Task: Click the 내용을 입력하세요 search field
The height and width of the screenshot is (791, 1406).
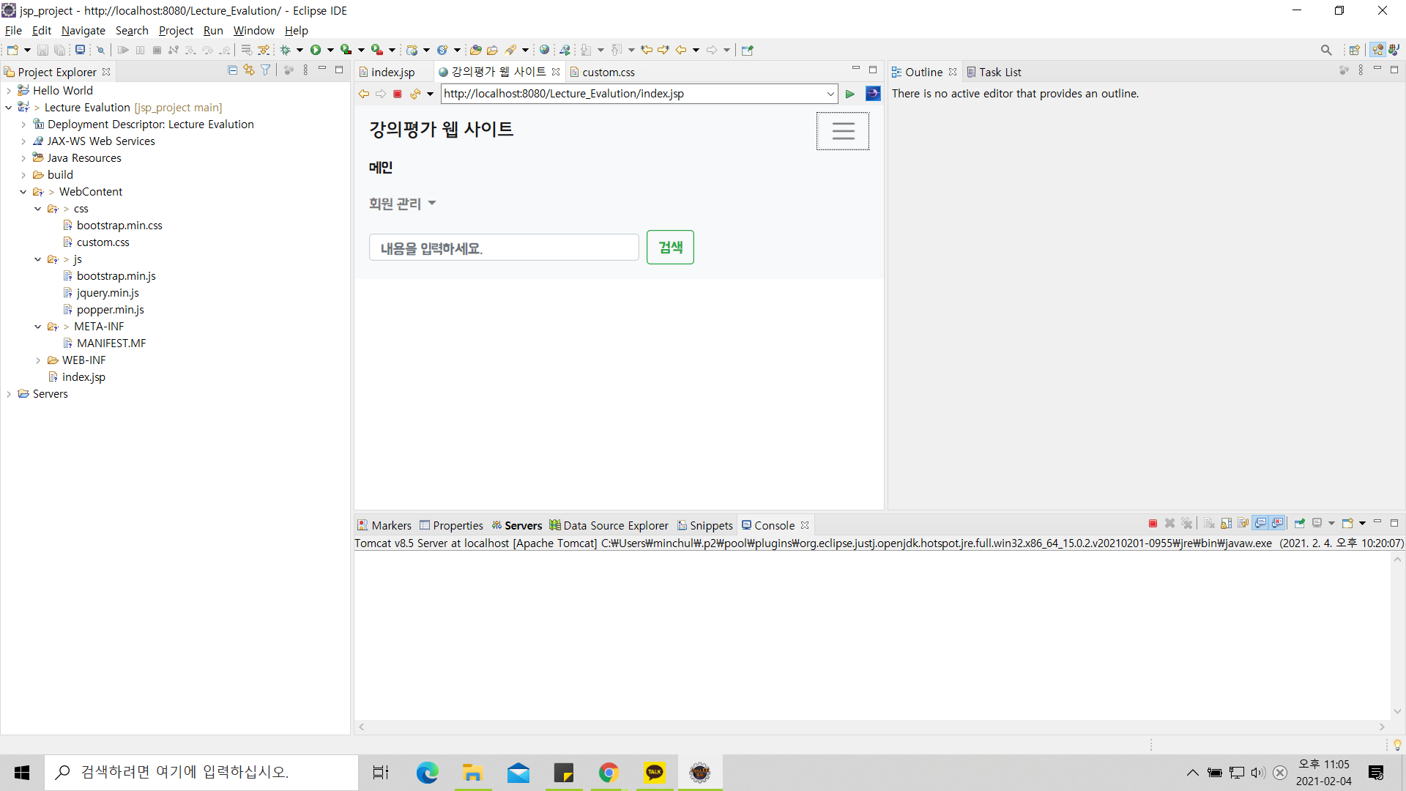Action: coord(504,248)
